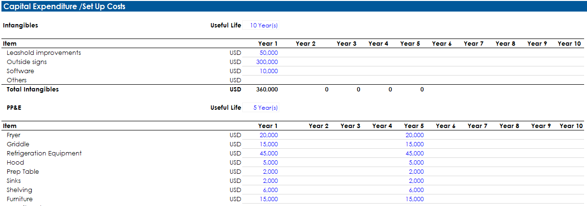Select the Shelving row label
The width and height of the screenshot is (587, 206).
pyautogui.click(x=19, y=190)
